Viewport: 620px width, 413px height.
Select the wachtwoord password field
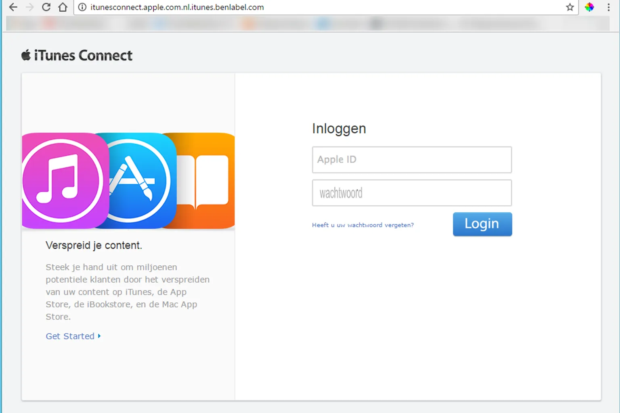tap(412, 193)
